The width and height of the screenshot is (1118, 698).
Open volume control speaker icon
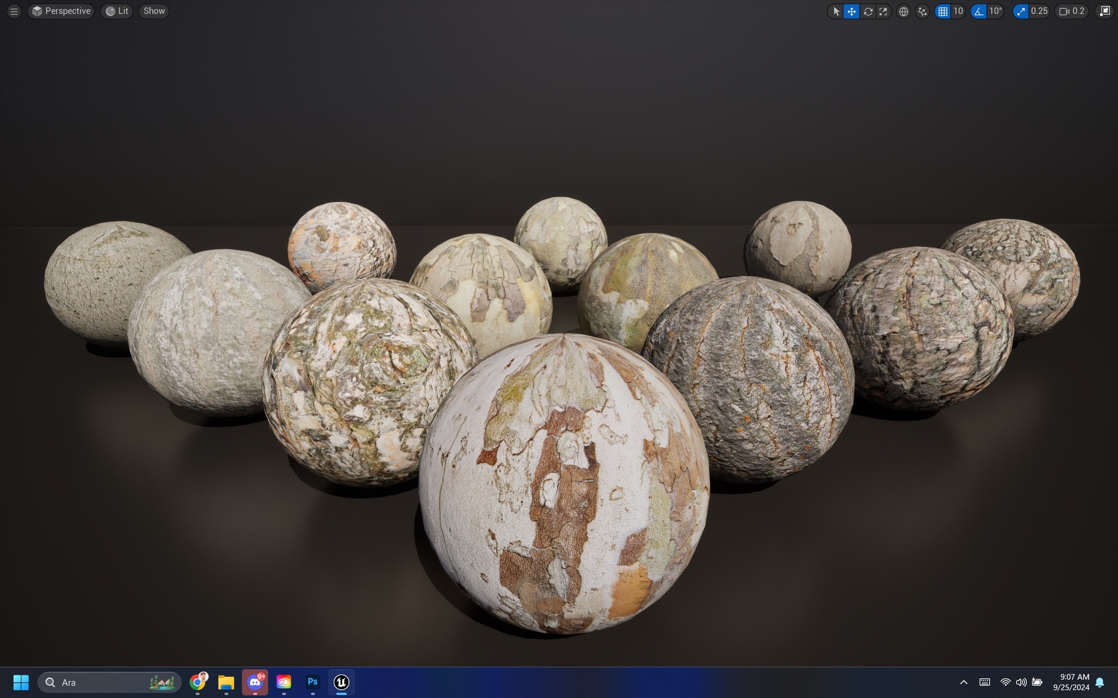click(1021, 682)
